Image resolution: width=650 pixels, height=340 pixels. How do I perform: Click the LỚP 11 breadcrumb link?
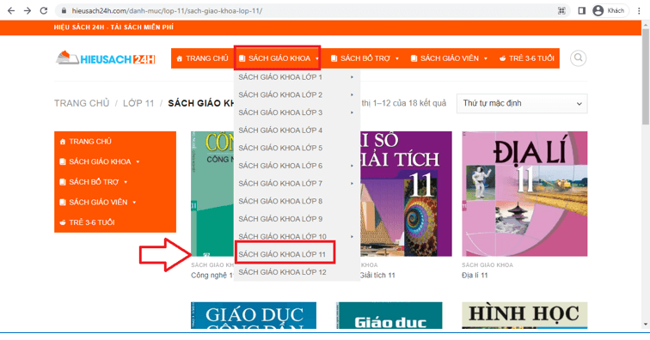click(x=138, y=103)
